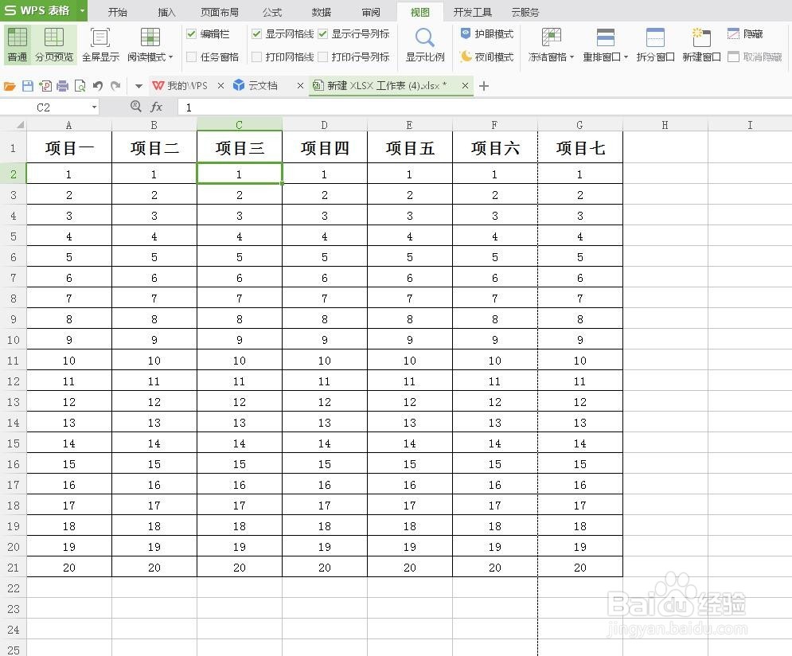Viewport: 792px width, 656px height.
Task: Add a new document tab with plus
Action: coord(483,86)
